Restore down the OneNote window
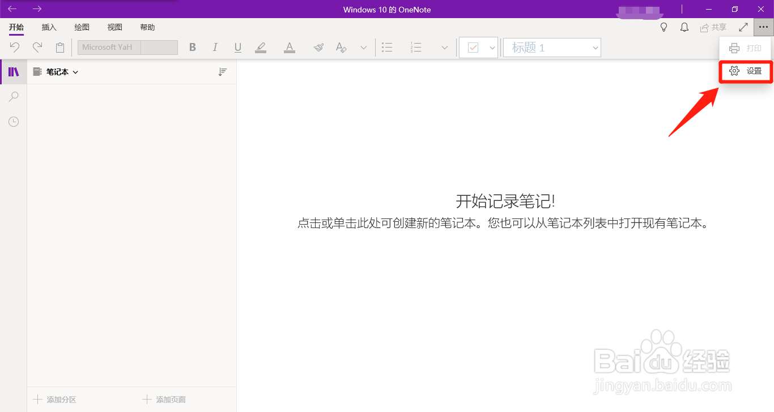774x412 pixels. point(735,9)
